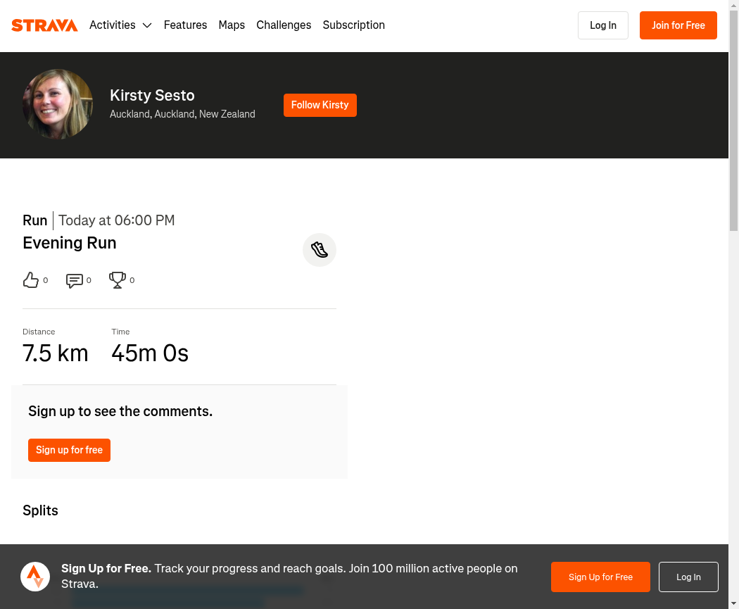739x609 pixels.
Task: Click Log In in the bottom banner
Action: pos(688,577)
